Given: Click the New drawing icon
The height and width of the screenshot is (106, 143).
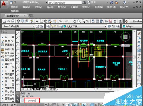Looking at the screenshot, I should [4, 21].
